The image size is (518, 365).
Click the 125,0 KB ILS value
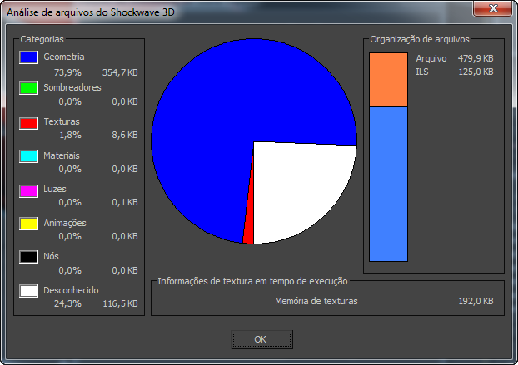pos(476,72)
